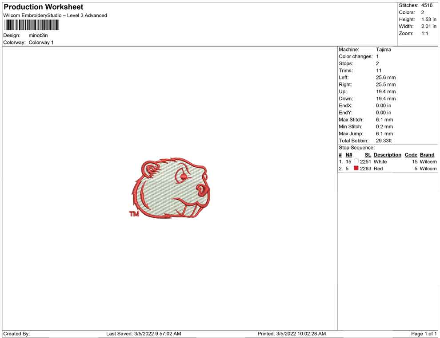Click the 'Max Stitch:' label
Image resolution: width=440 pixels, height=338 pixels.
(x=351, y=120)
